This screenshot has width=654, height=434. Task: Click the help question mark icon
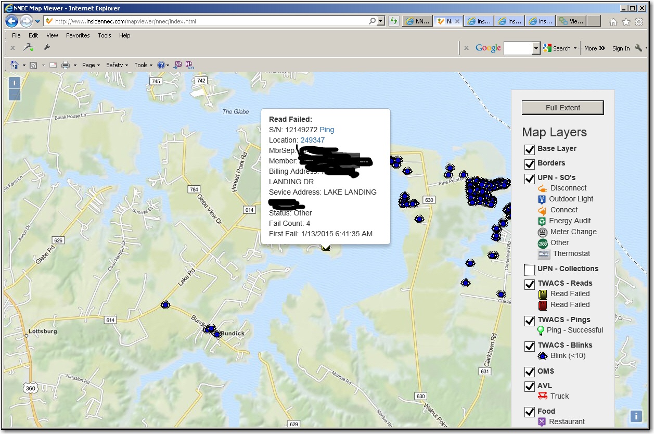[x=161, y=65]
